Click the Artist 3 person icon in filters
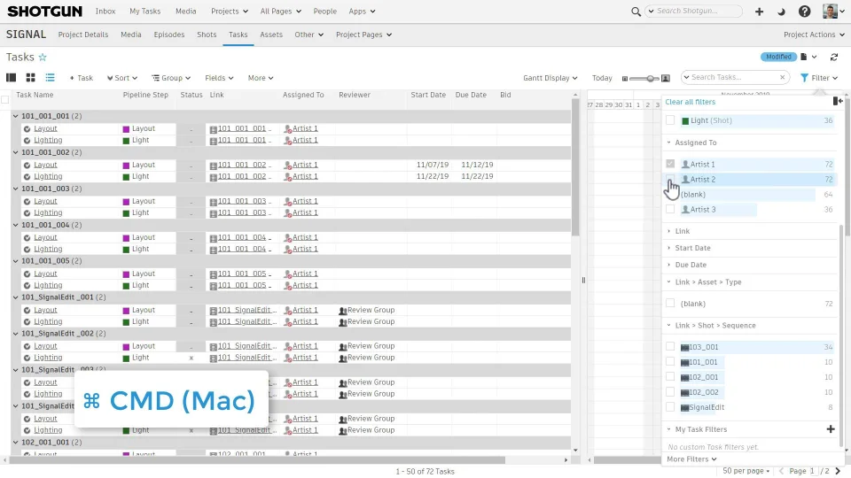Viewport: 851px width, 478px height. [685, 210]
